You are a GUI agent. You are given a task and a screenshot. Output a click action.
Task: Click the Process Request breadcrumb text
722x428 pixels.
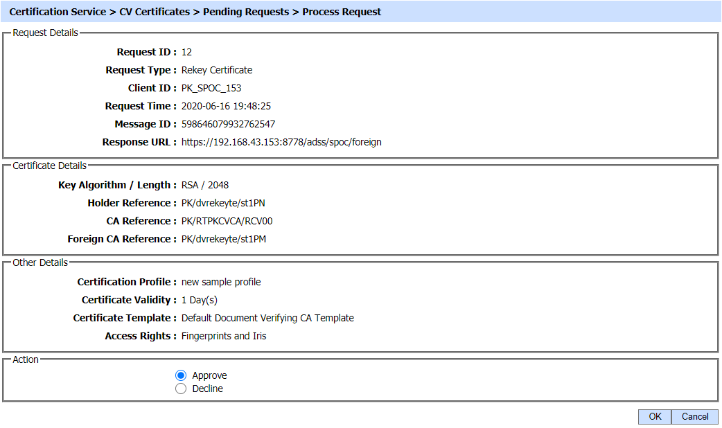342,12
